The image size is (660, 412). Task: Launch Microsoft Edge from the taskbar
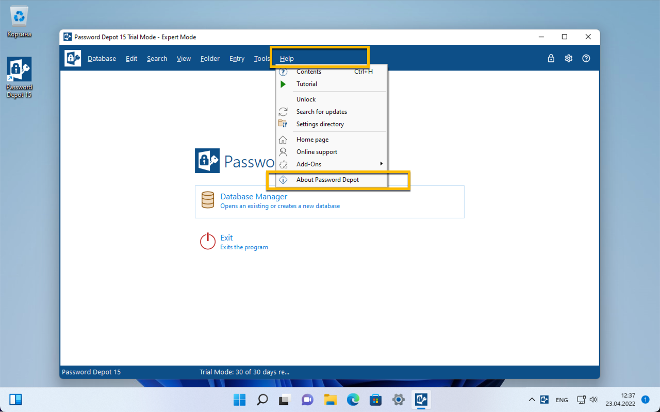(x=353, y=399)
